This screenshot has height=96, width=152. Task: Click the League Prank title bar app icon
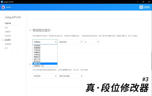click(x=2, y=2)
